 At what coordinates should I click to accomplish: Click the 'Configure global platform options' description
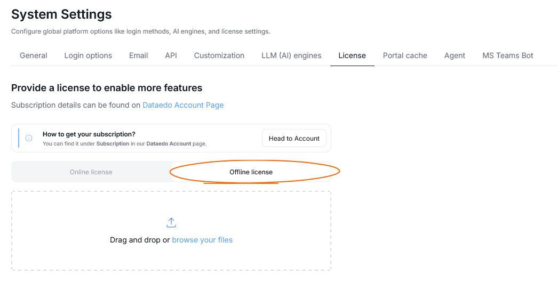[141, 31]
